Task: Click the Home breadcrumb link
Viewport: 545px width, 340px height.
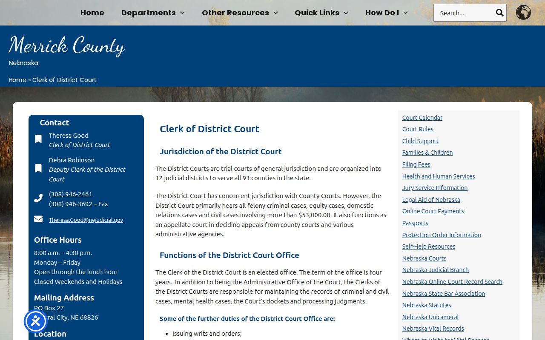Action: point(17,80)
